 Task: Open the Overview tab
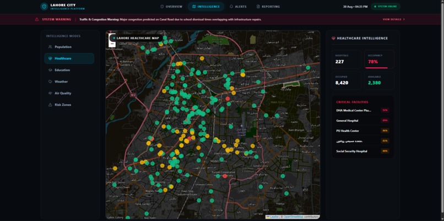171,7
